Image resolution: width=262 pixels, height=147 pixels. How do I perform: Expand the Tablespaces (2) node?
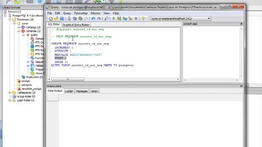(x=10, y=93)
